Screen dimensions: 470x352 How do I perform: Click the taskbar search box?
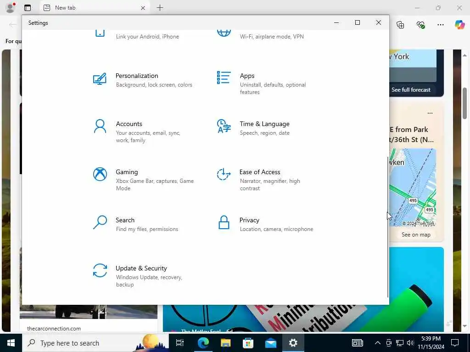pos(96,343)
